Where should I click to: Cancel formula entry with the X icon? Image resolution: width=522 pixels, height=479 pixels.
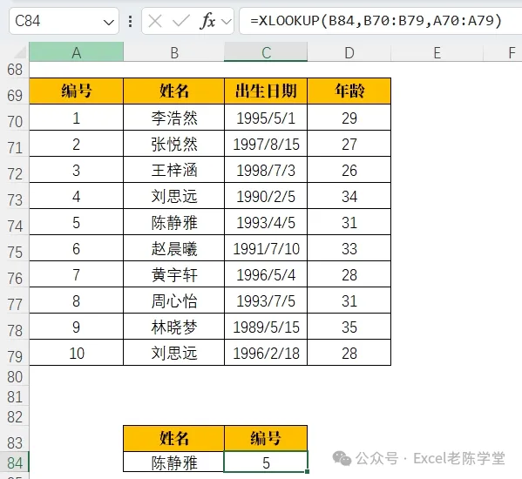(155, 21)
